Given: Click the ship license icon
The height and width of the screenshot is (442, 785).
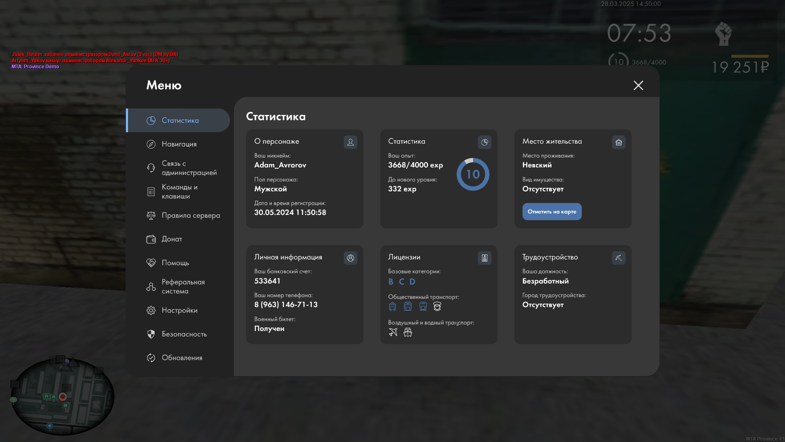Looking at the screenshot, I should pyautogui.click(x=408, y=332).
